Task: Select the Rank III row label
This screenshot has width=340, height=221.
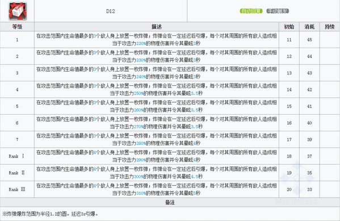Action: 17,189
